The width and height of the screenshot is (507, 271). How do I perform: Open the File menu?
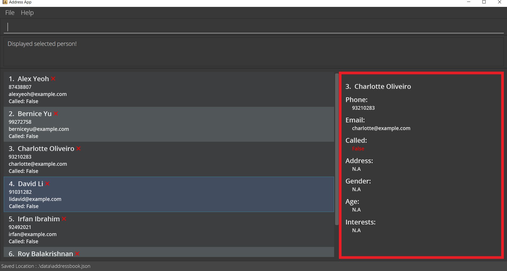10,13
